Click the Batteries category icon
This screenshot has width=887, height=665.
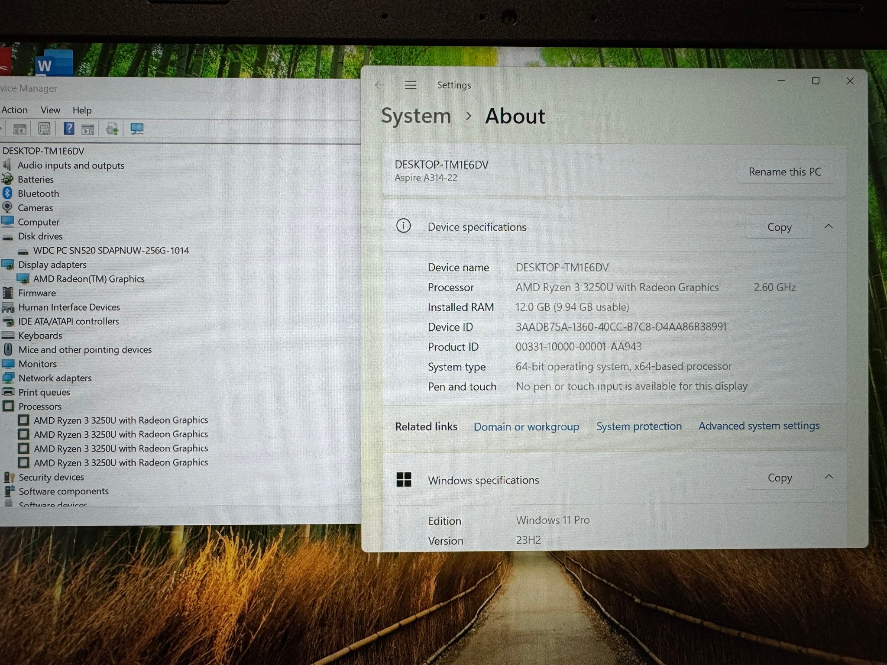(7, 179)
